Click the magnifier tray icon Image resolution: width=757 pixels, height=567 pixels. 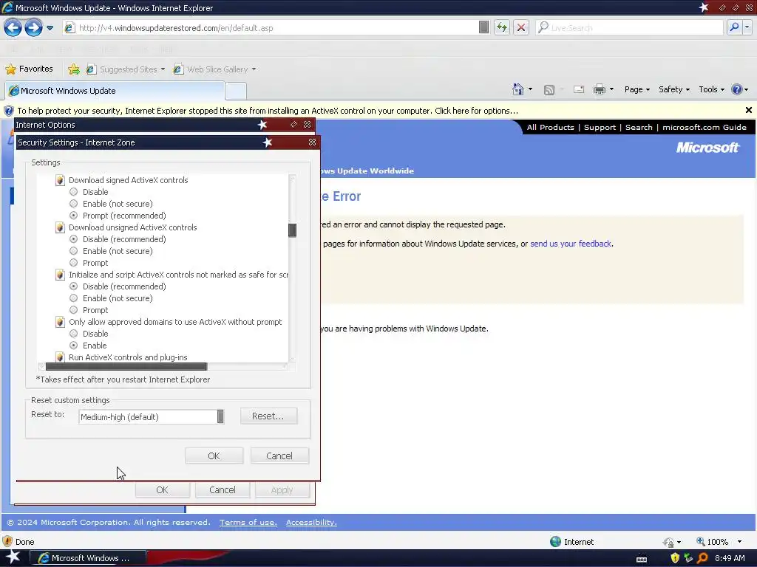point(702,558)
